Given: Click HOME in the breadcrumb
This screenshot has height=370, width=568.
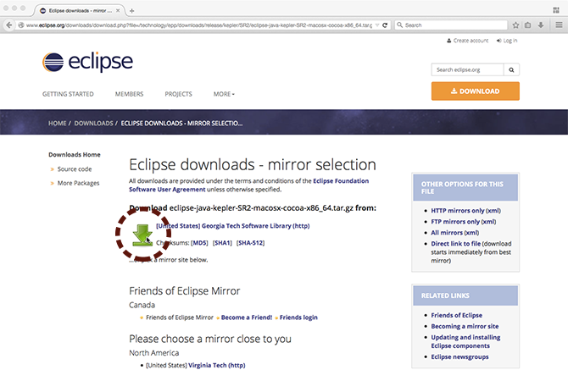Looking at the screenshot, I should (x=58, y=124).
